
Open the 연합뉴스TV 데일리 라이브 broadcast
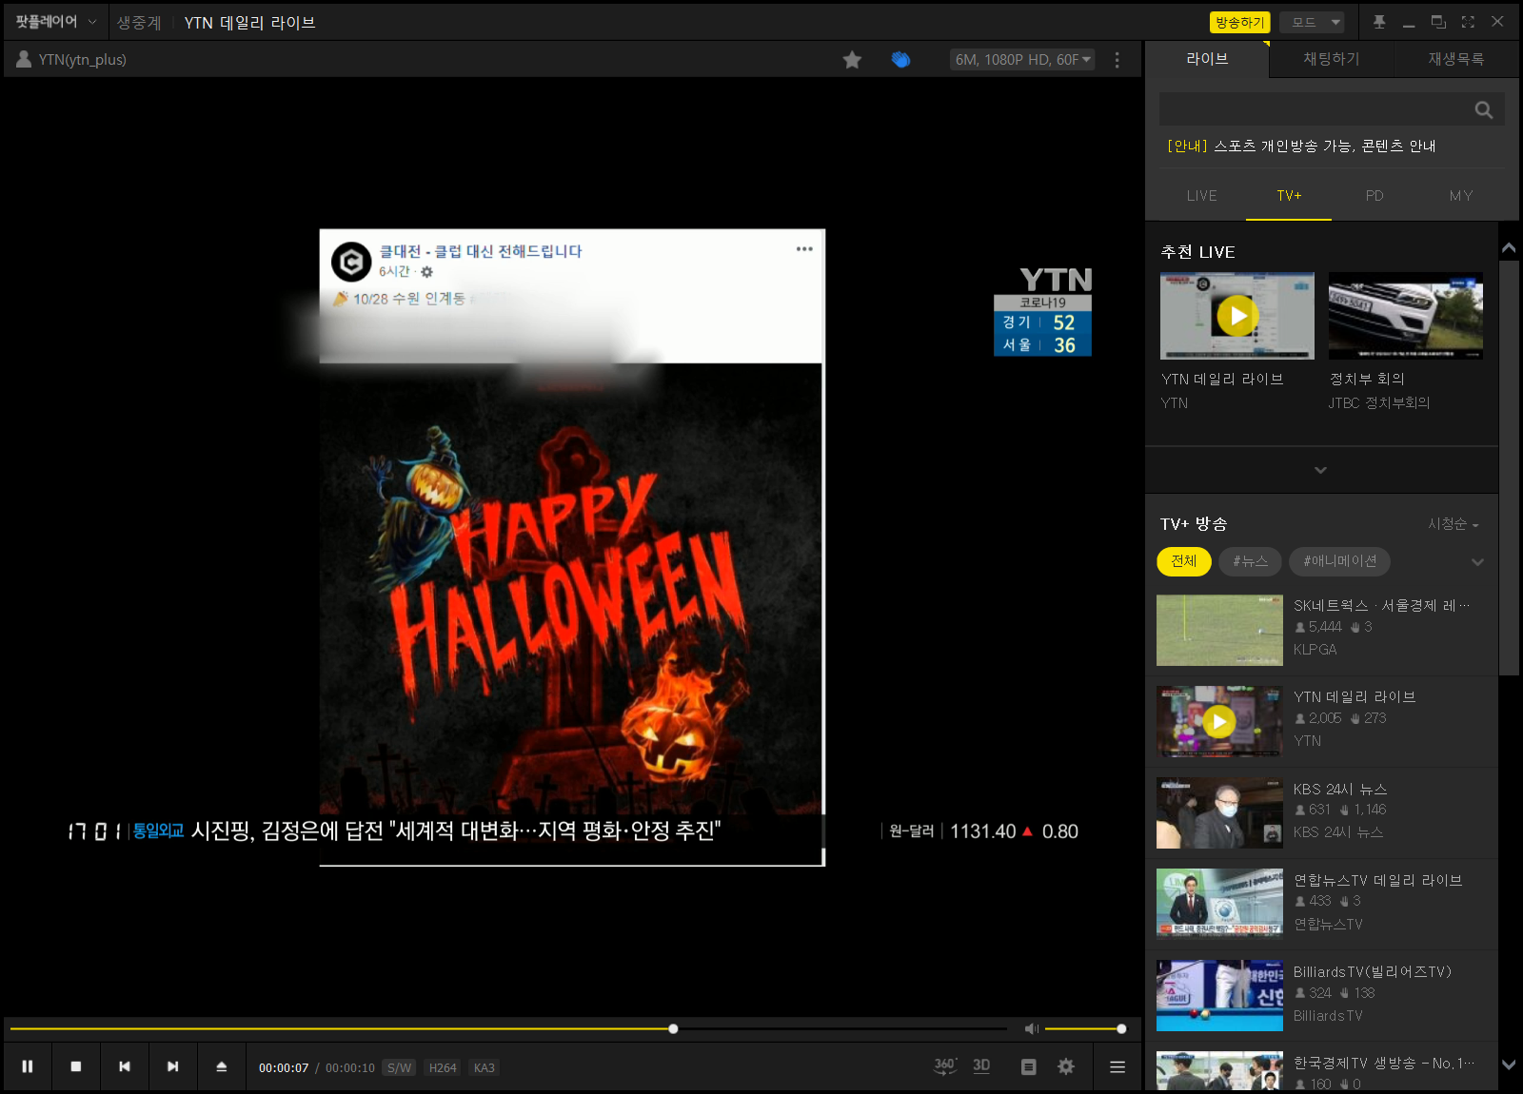point(1321,904)
